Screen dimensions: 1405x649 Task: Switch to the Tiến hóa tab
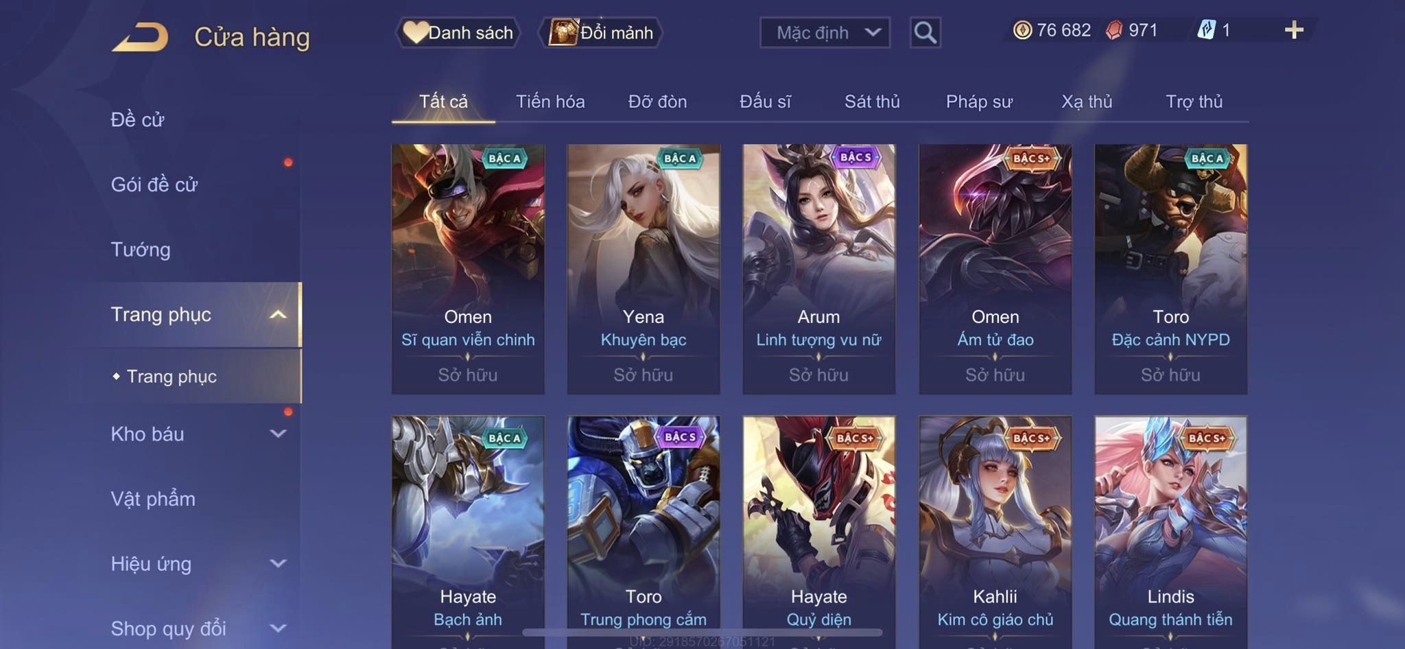(550, 102)
